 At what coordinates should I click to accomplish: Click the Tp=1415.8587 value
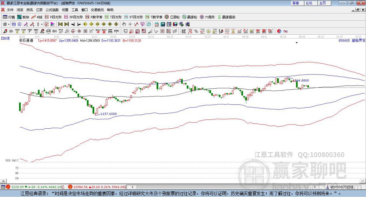point(47,40)
